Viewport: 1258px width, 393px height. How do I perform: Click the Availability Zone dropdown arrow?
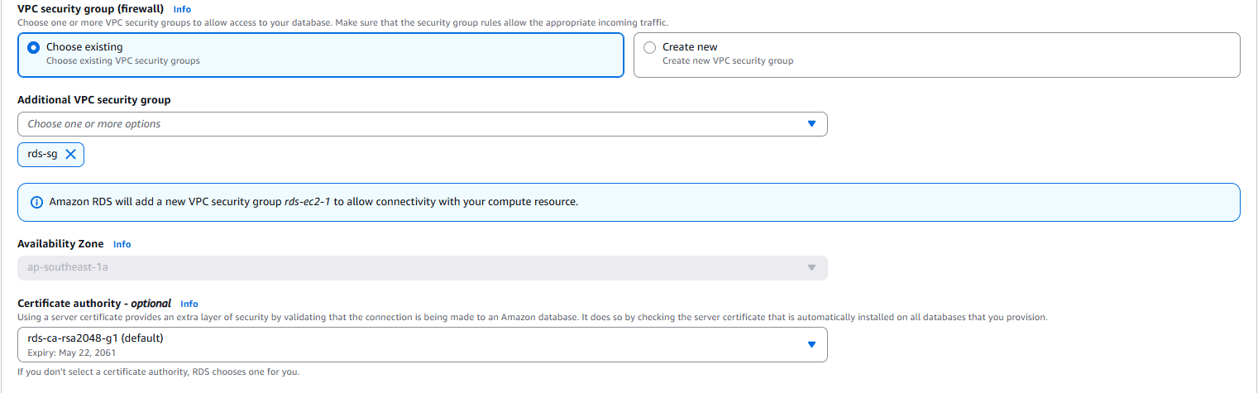pos(811,267)
